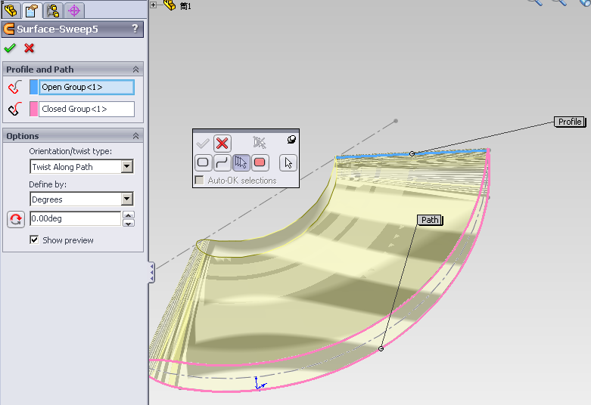This screenshot has width=591, height=405.
Task: Choose Select Closed Loop tool
Action: (x=203, y=162)
